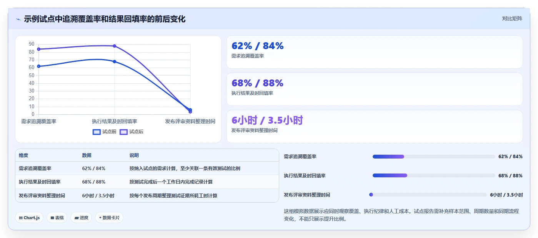Screen dimensions: 538x238
Task: Select table cell 执行结果及时回填率
Action: [40, 182]
